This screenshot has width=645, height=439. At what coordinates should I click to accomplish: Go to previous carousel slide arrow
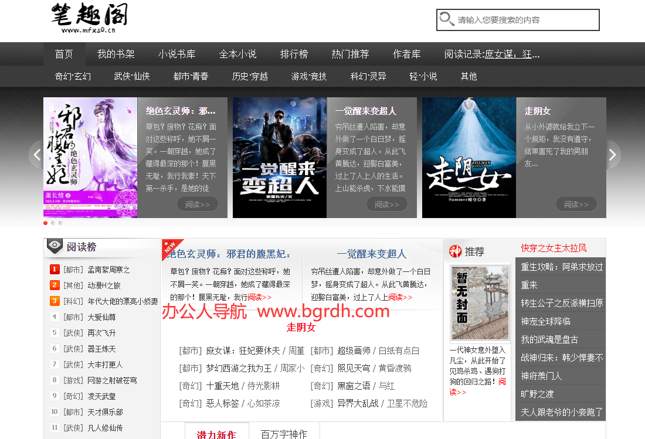[37, 155]
